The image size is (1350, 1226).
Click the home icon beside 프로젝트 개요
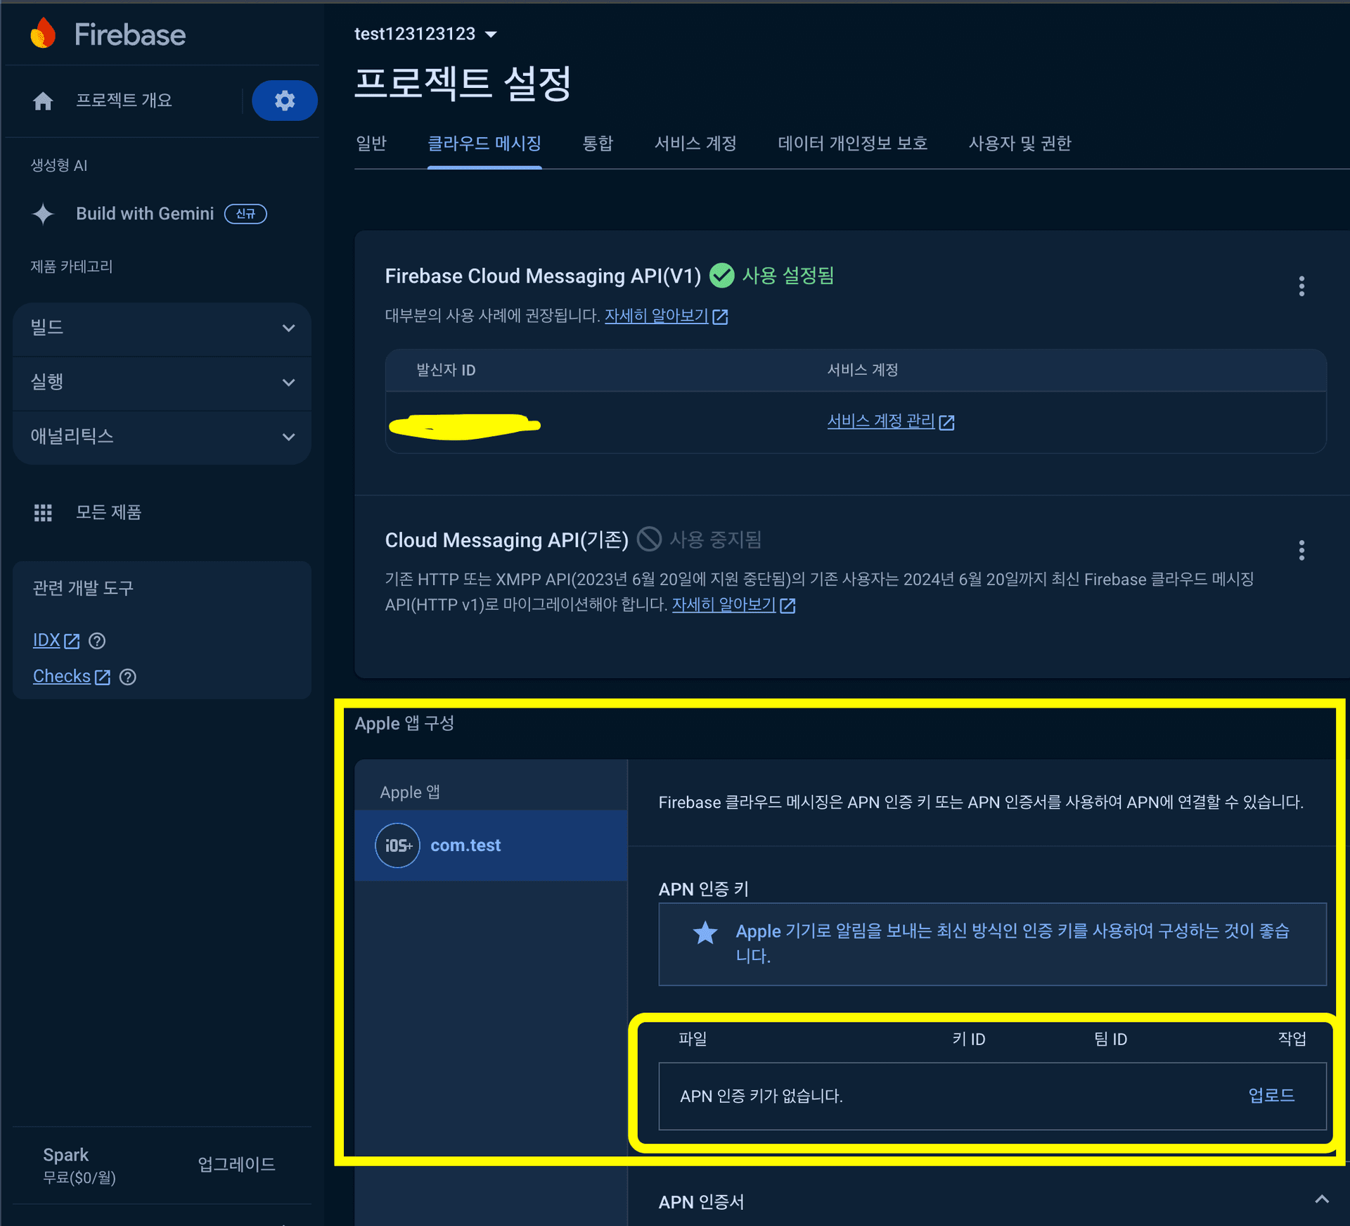click(43, 101)
